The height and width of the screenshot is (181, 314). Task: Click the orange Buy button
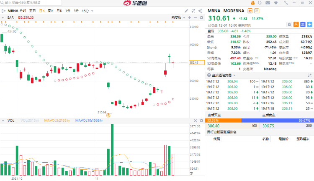(x=296, y=25)
